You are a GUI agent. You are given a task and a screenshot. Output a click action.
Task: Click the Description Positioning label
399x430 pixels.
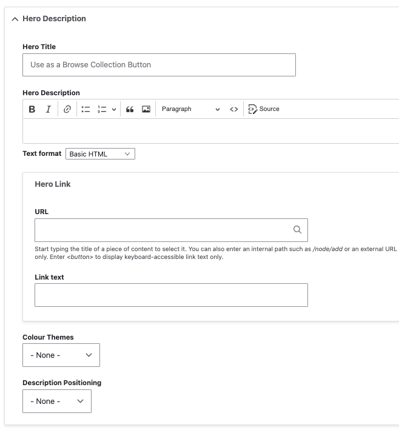click(62, 383)
